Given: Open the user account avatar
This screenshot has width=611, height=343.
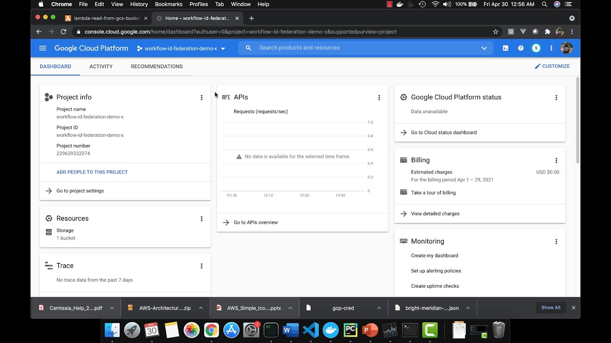Looking at the screenshot, I should (567, 48).
